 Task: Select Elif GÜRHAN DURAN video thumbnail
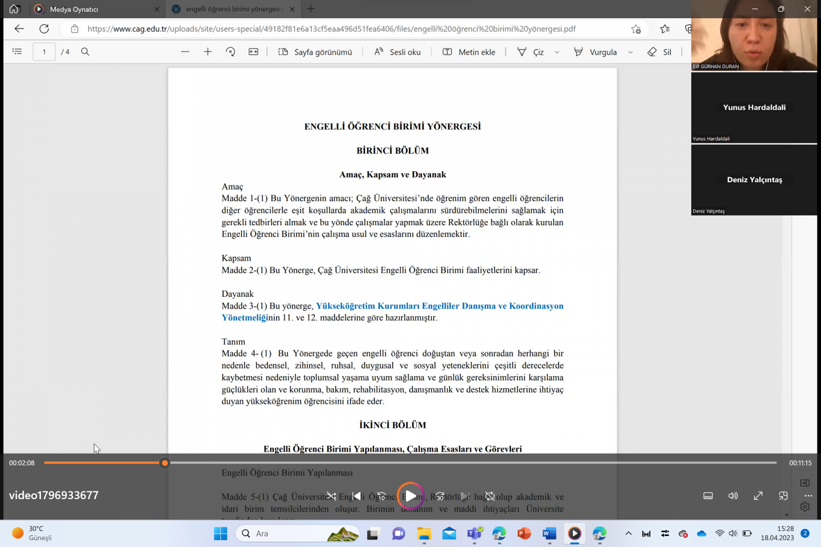pos(754,36)
